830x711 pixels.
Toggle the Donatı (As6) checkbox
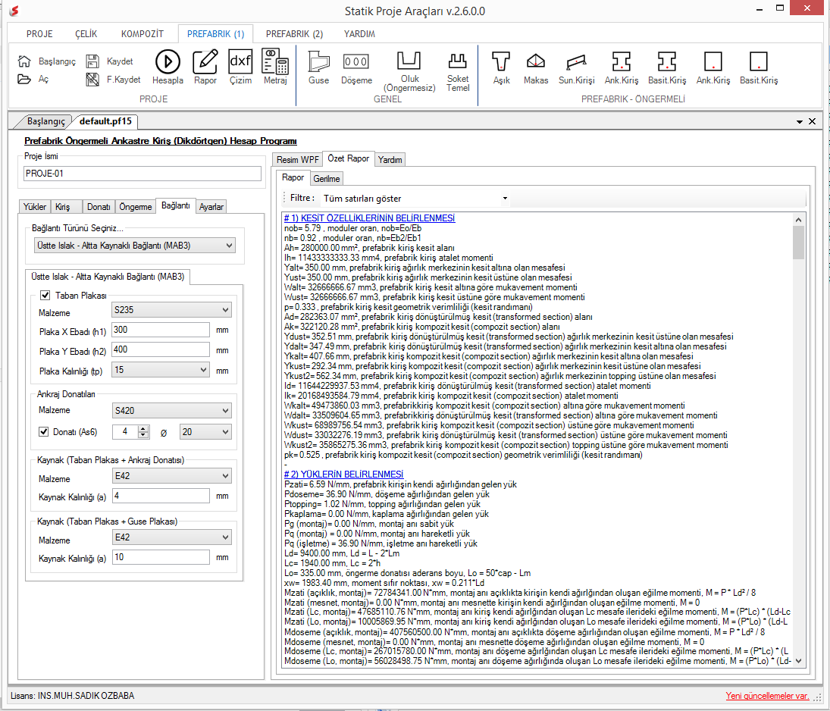click(44, 431)
